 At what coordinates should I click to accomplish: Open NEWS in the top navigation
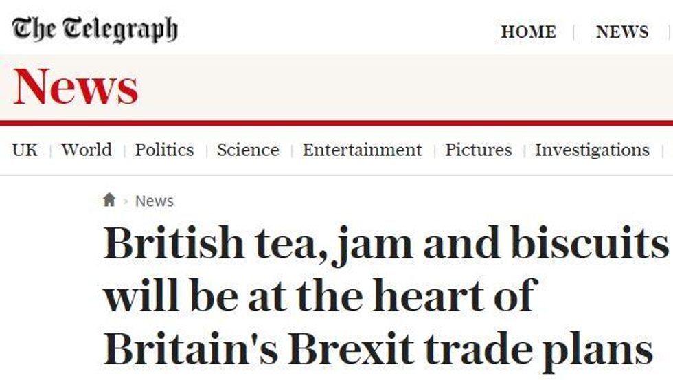click(x=622, y=32)
